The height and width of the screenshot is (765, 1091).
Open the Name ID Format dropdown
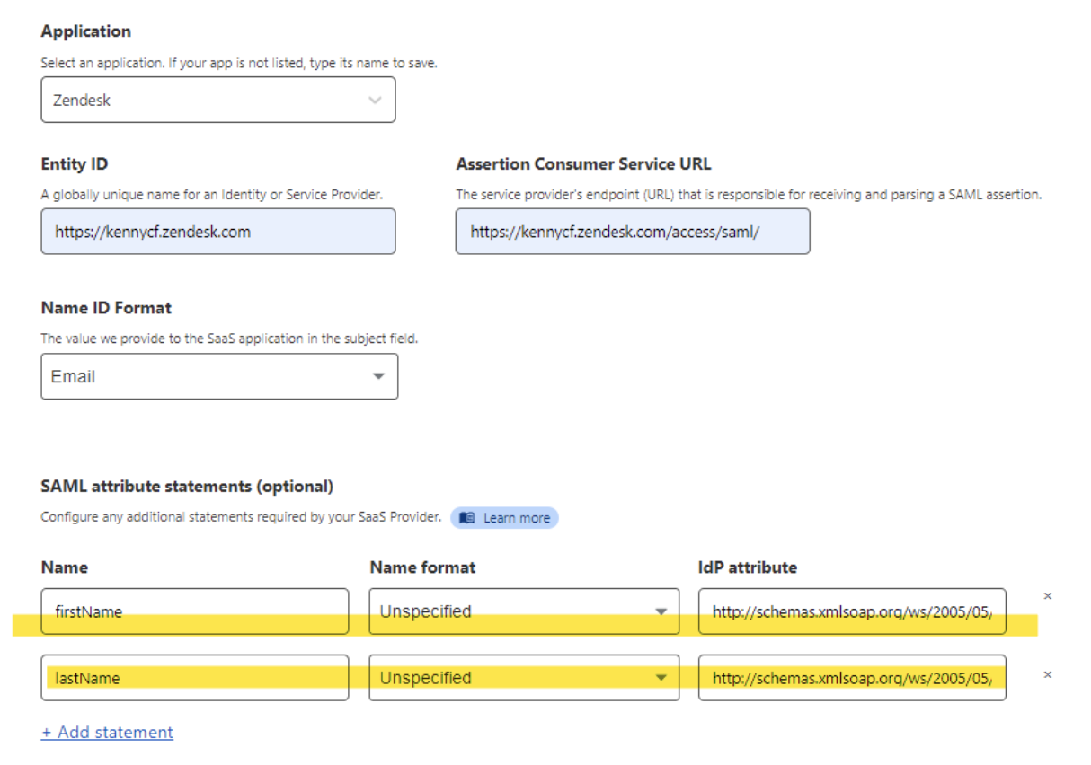click(217, 376)
